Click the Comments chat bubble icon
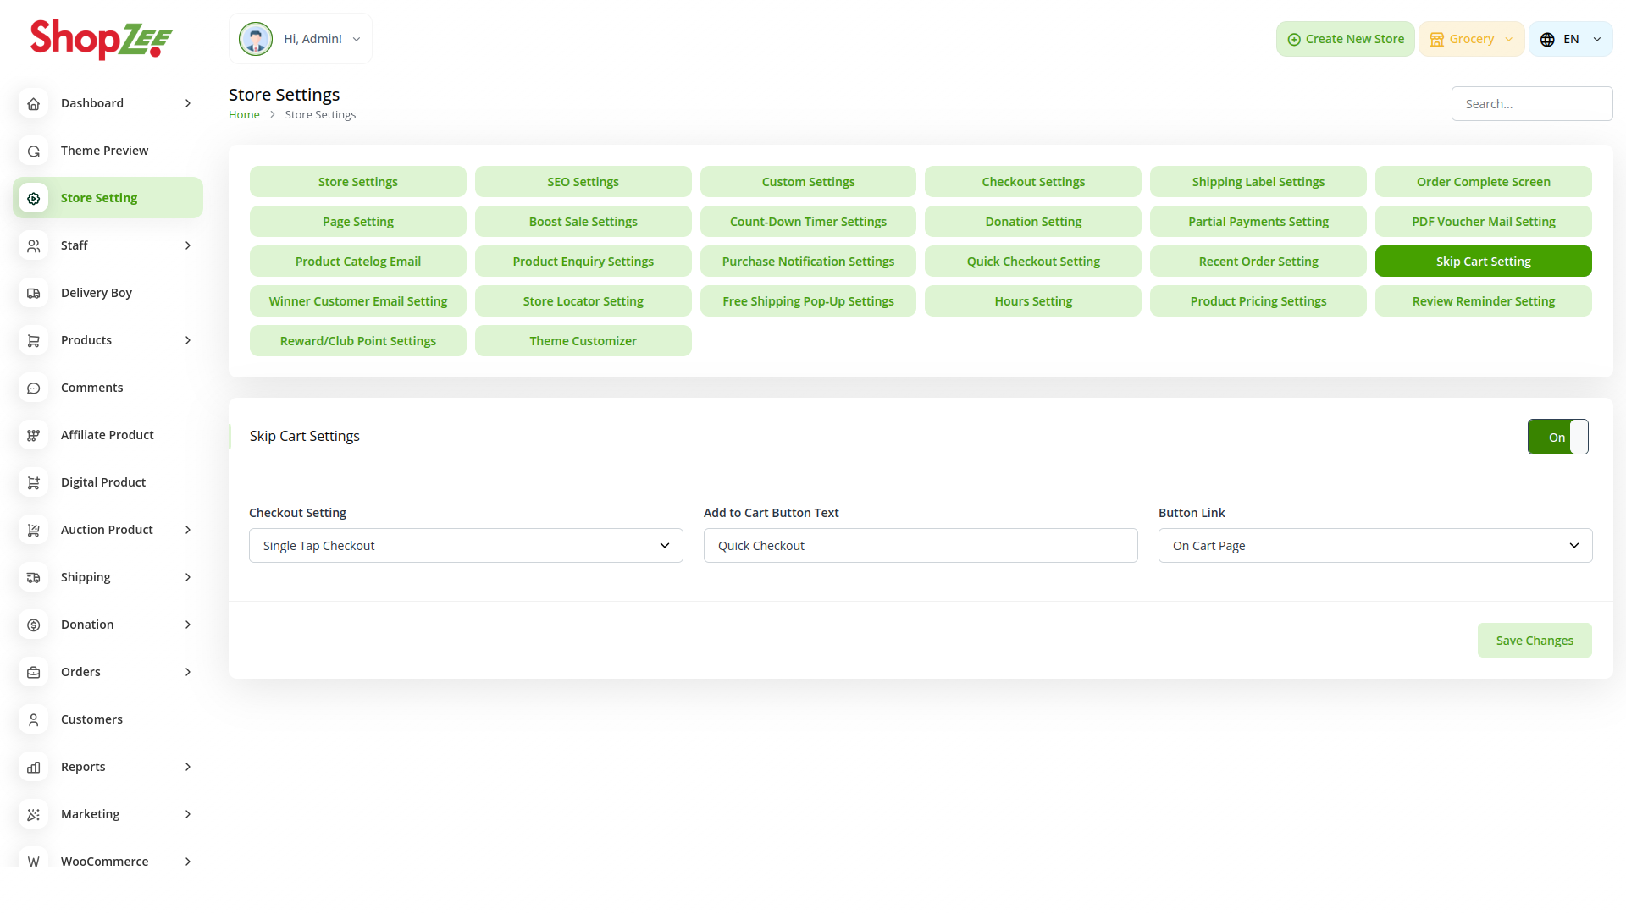The height and width of the screenshot is (914, 1626). point(34,388)
